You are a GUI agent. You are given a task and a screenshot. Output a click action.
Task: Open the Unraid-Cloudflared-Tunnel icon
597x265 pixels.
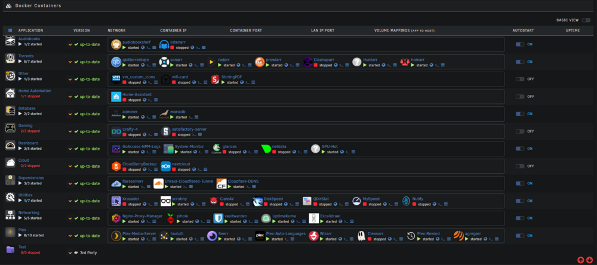[158, 183]
